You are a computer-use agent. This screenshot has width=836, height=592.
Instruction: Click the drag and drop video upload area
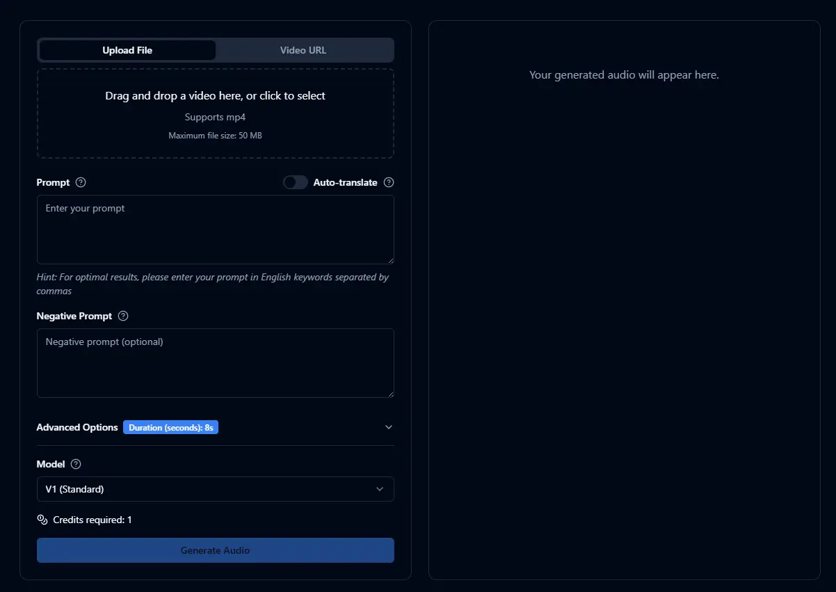point(215,113)
